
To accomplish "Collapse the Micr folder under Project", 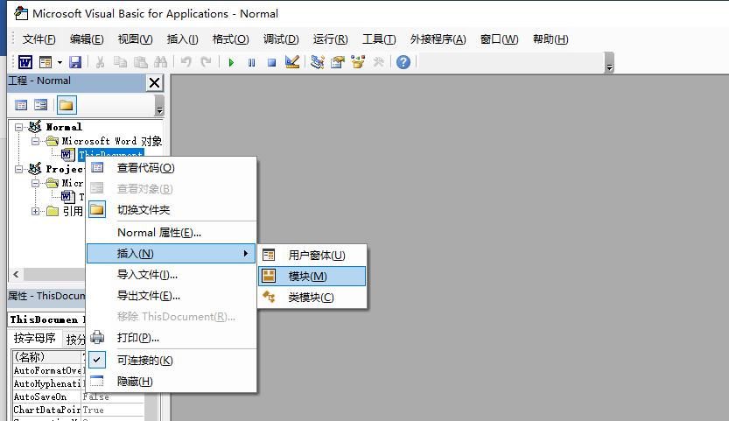I will 35,183.
